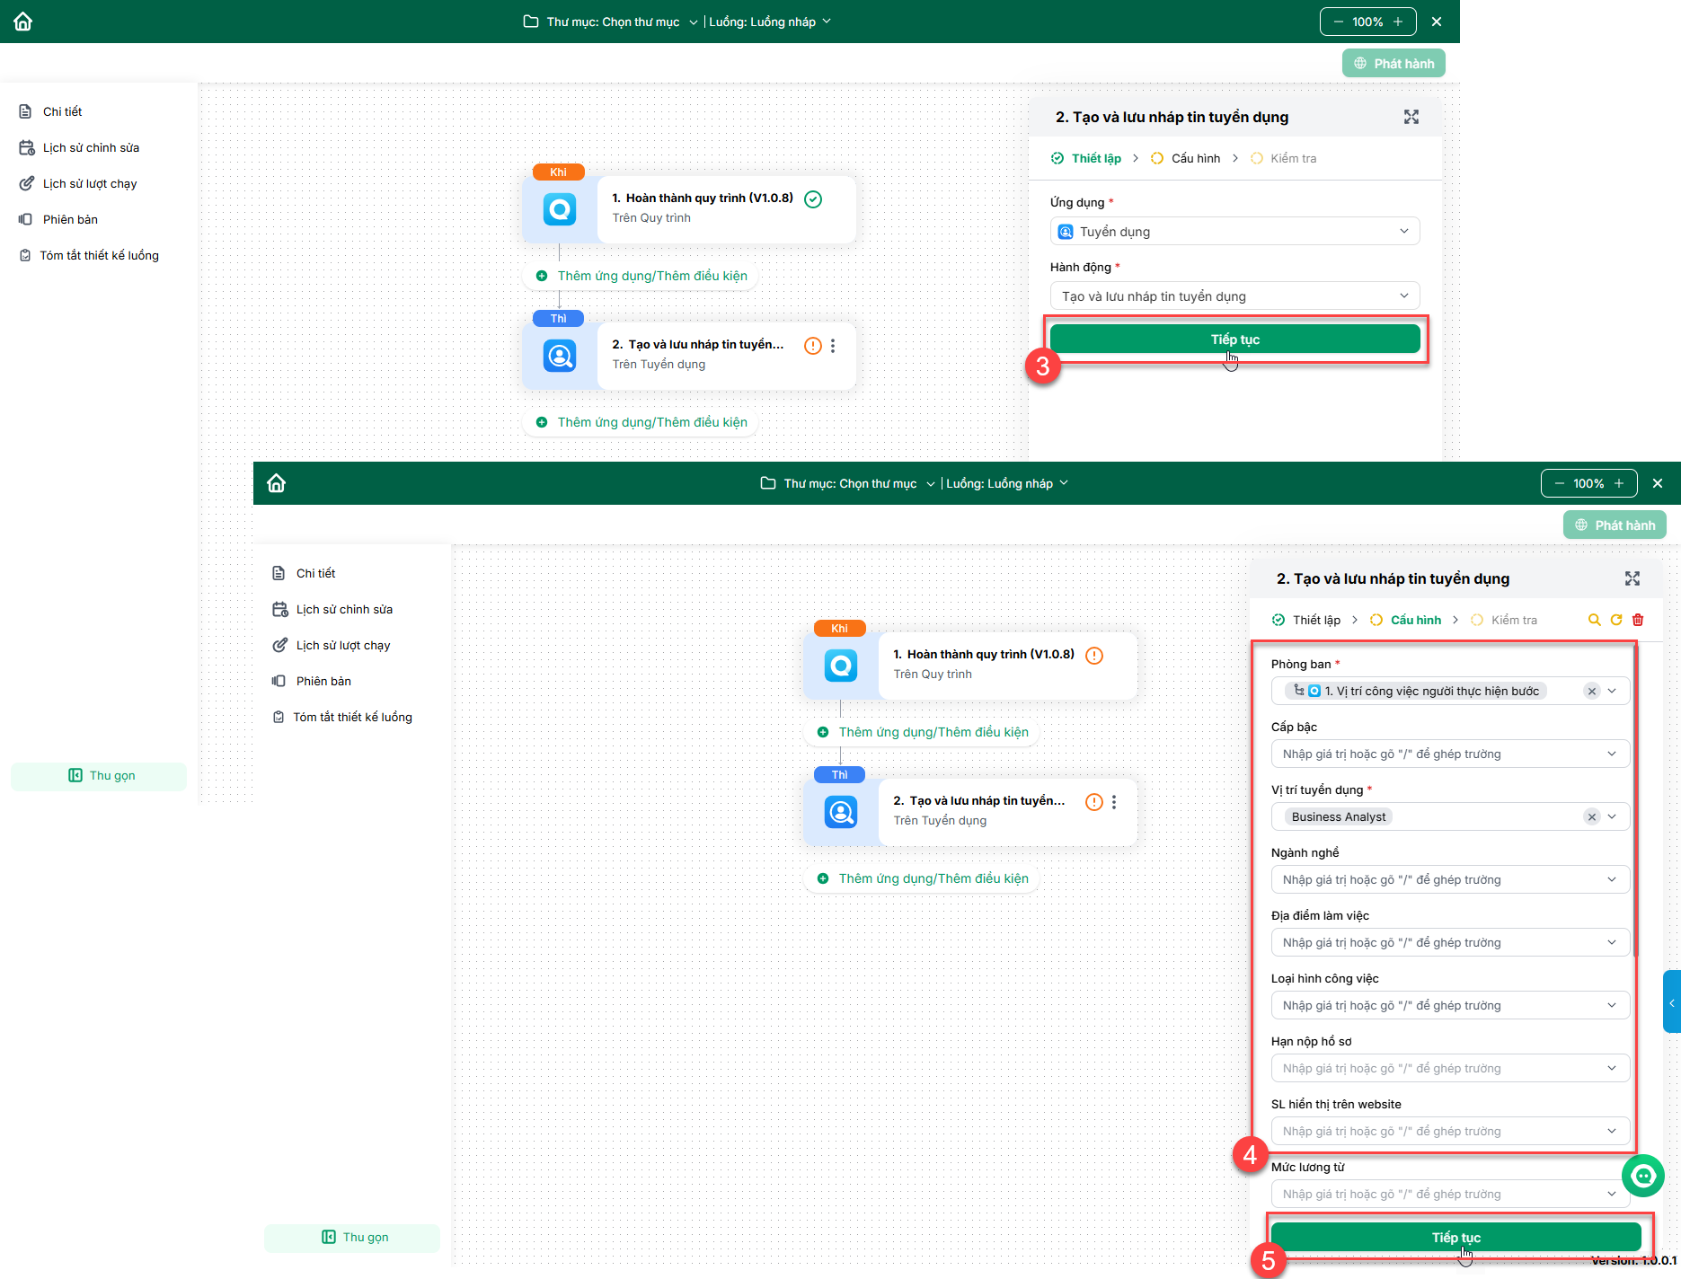Add app/condition below top step 2
The height and width of the screenshot is (1279, 1681).
pyautogui.click(x=641, y=422)
